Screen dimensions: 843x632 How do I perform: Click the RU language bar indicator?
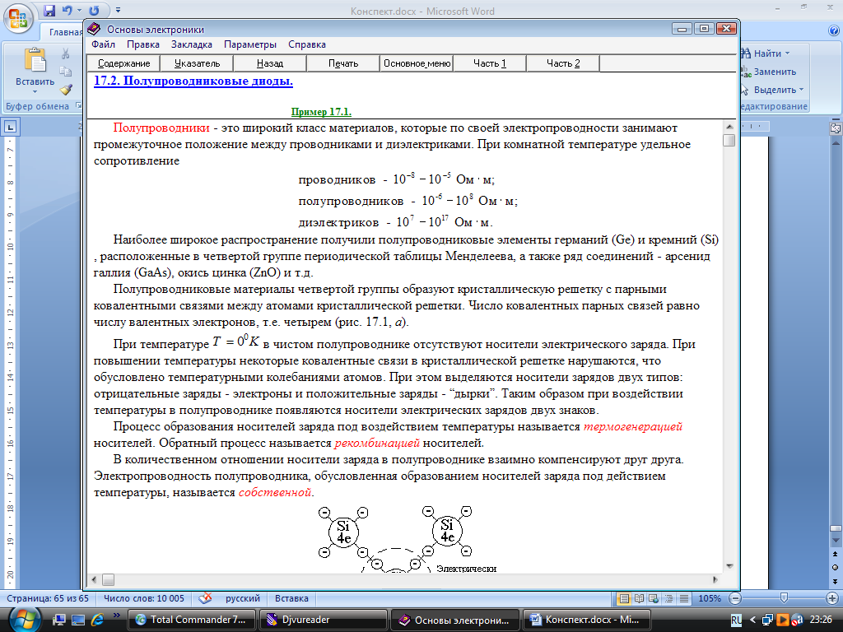(x=737, y=620)
